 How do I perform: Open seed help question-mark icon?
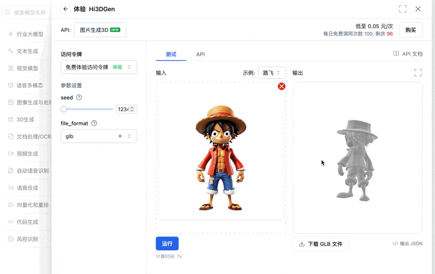79,98
